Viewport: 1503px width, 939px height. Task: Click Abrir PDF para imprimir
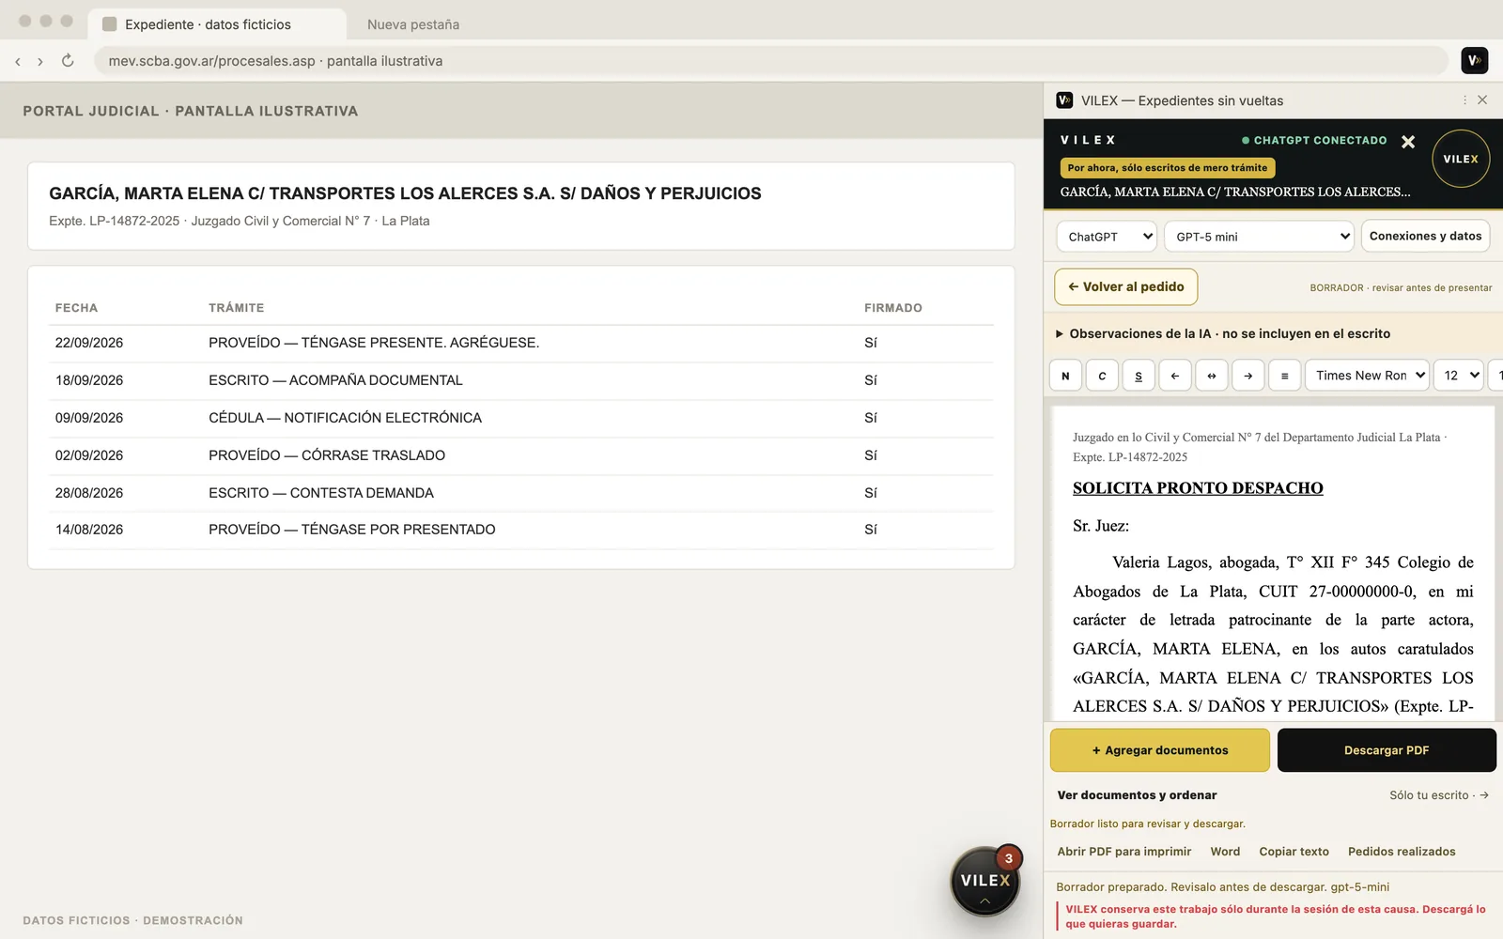click(x=1124, y=852)
